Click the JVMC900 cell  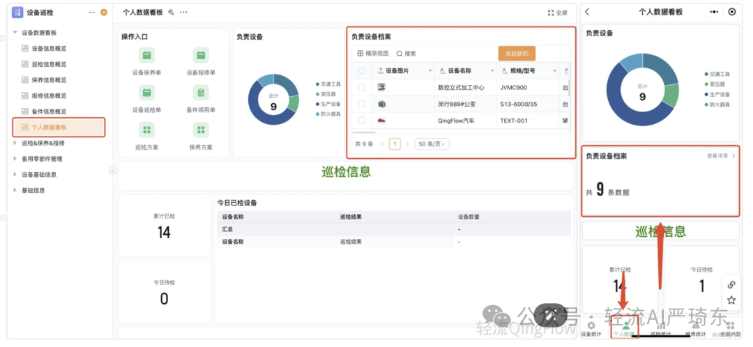point(527,88)
